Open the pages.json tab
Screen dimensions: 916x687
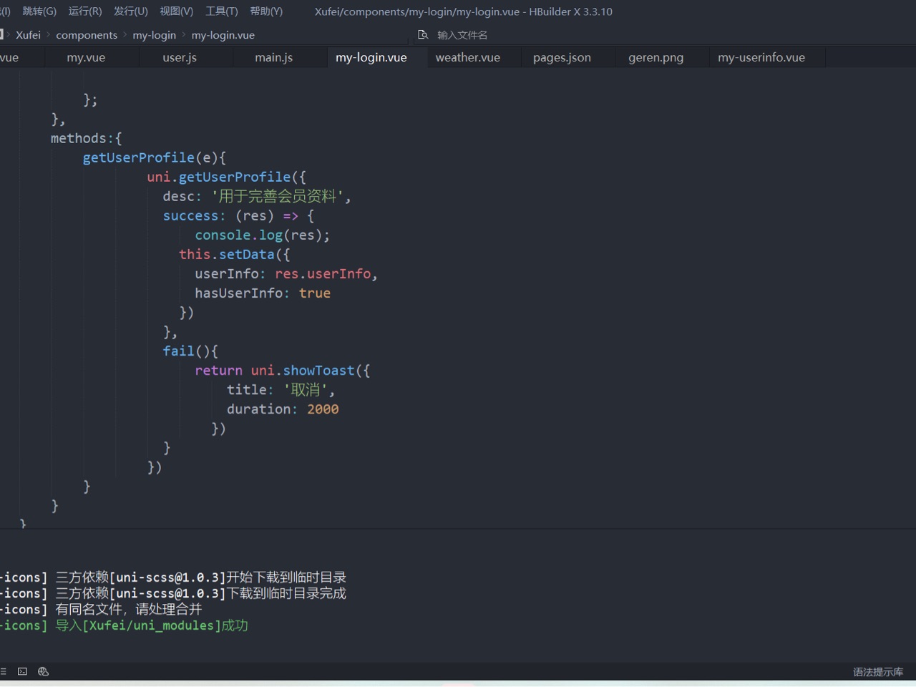(562, 57)
